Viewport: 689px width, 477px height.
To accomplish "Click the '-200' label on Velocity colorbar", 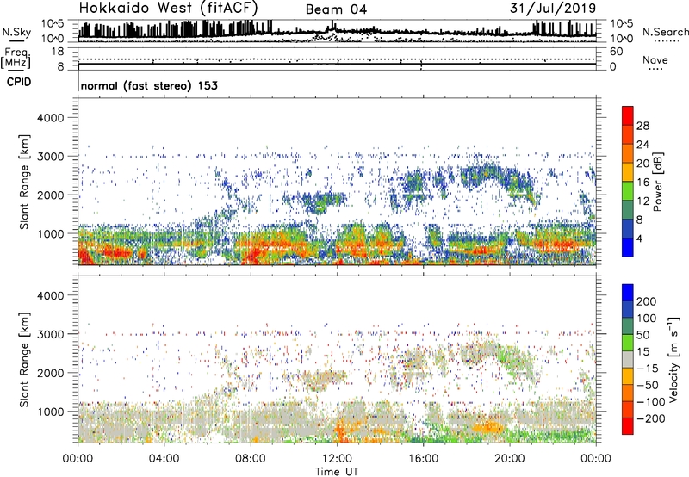I will click(x=651, y=418).
